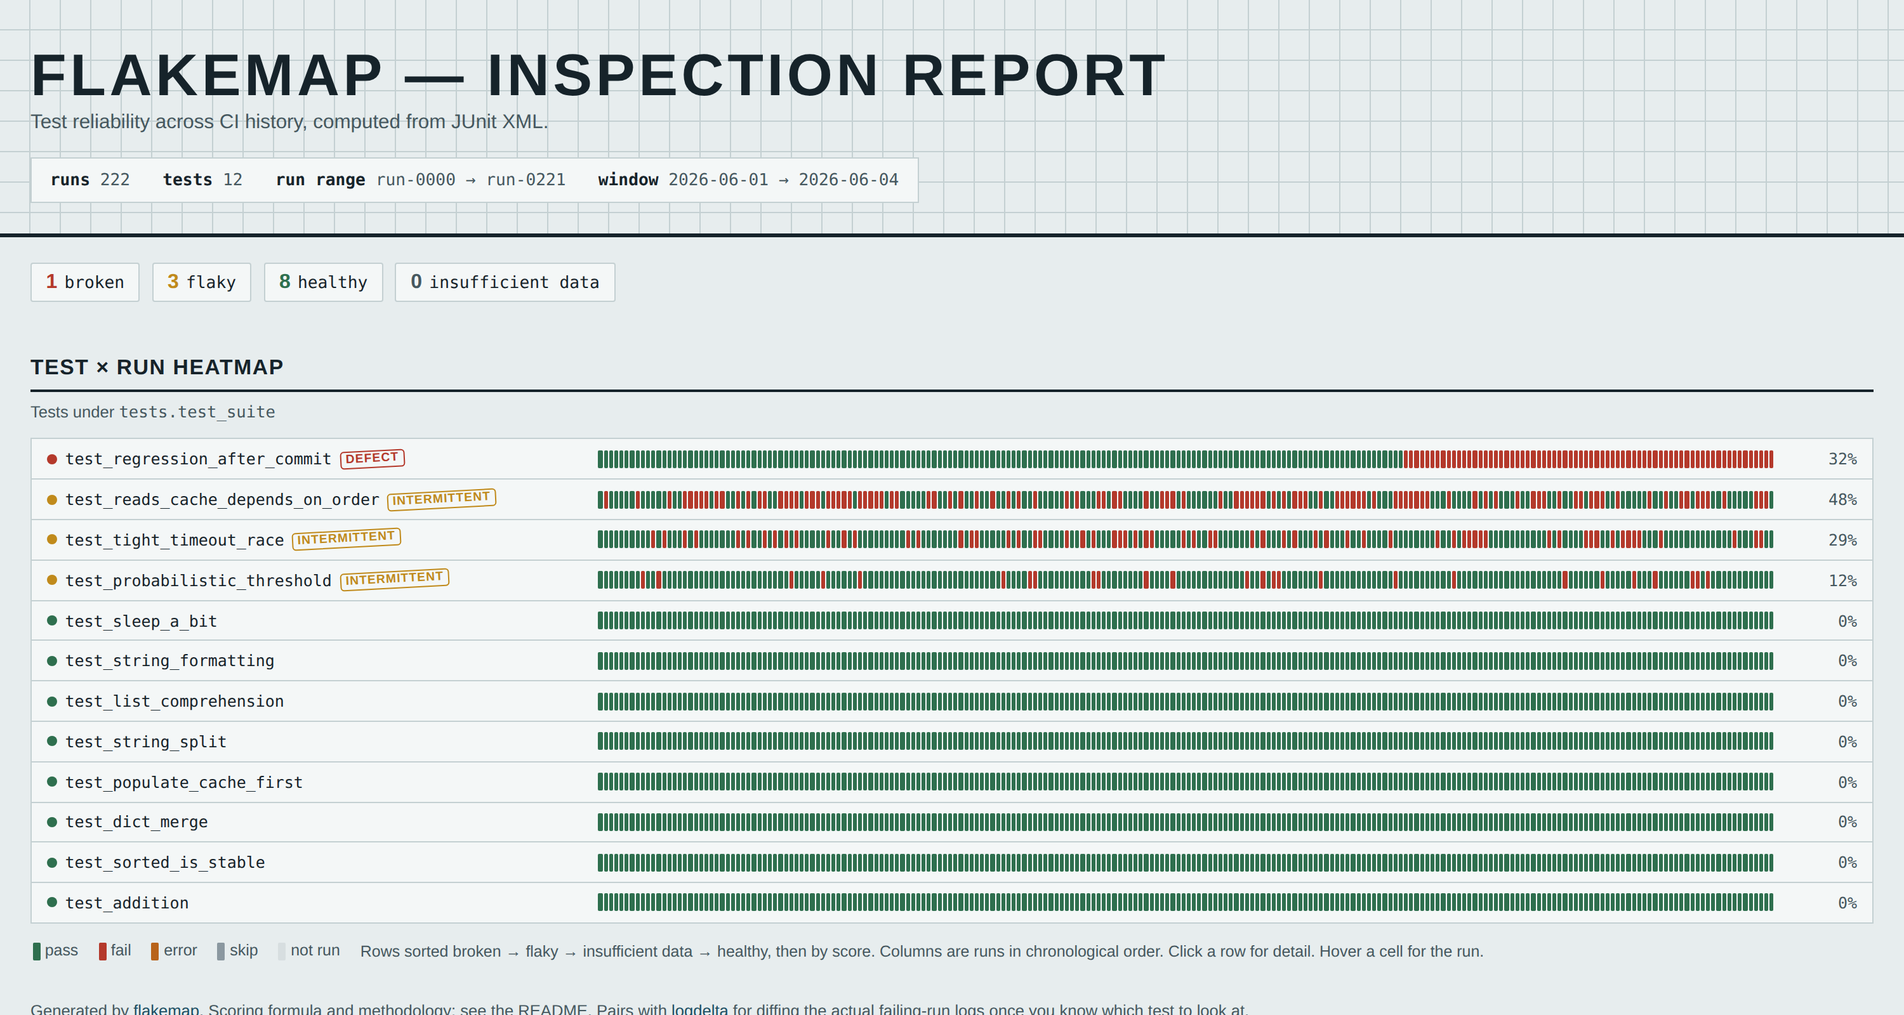Viewport: 1904px width, 1015px height.
Task: Click the red fail swatch in the legend
Action: (103, 952)
